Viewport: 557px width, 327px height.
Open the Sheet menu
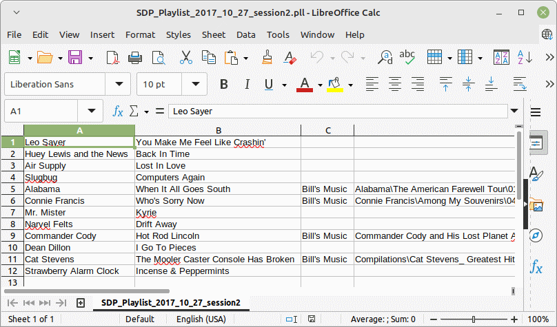pyautogui.click(x=214, y=34)
